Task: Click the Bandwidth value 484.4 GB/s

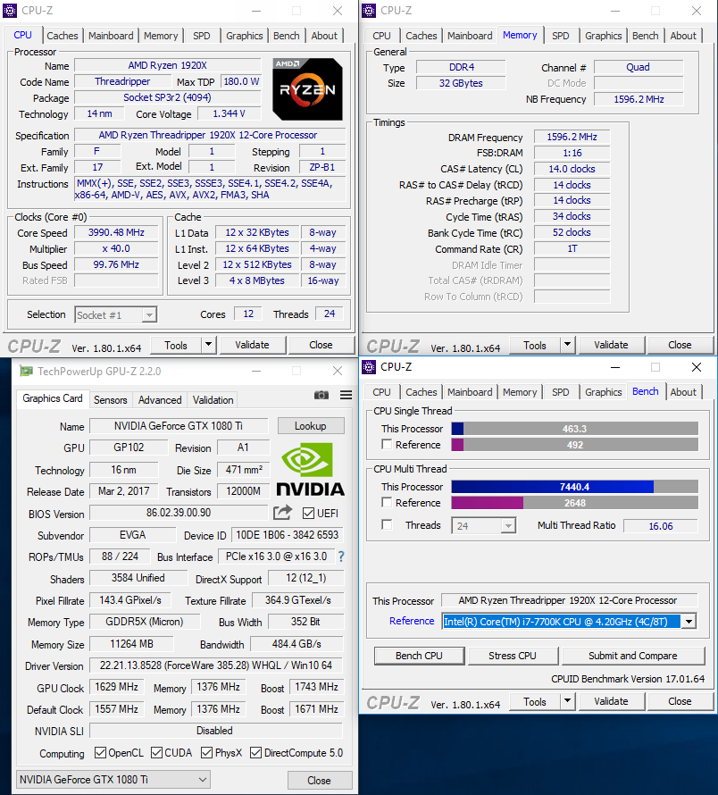Action: point(296,644)
